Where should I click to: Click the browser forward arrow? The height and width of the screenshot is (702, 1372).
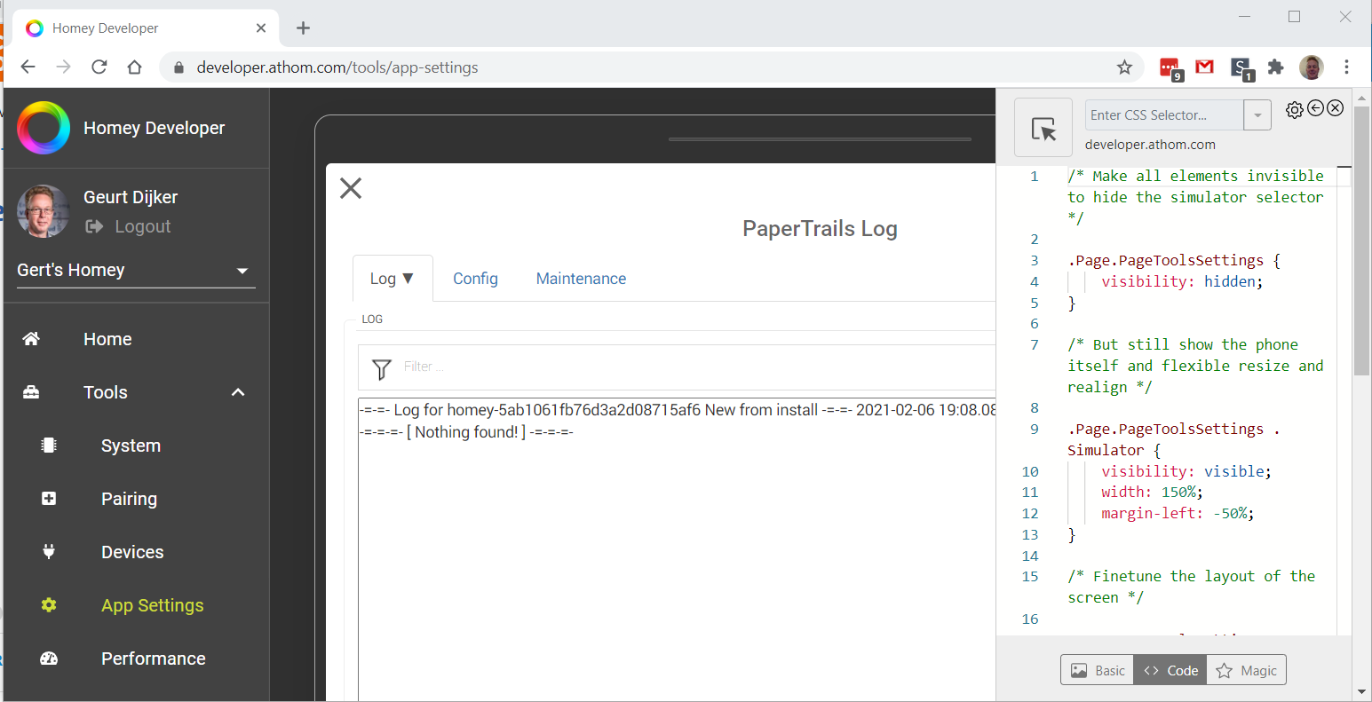pos(64,67)
